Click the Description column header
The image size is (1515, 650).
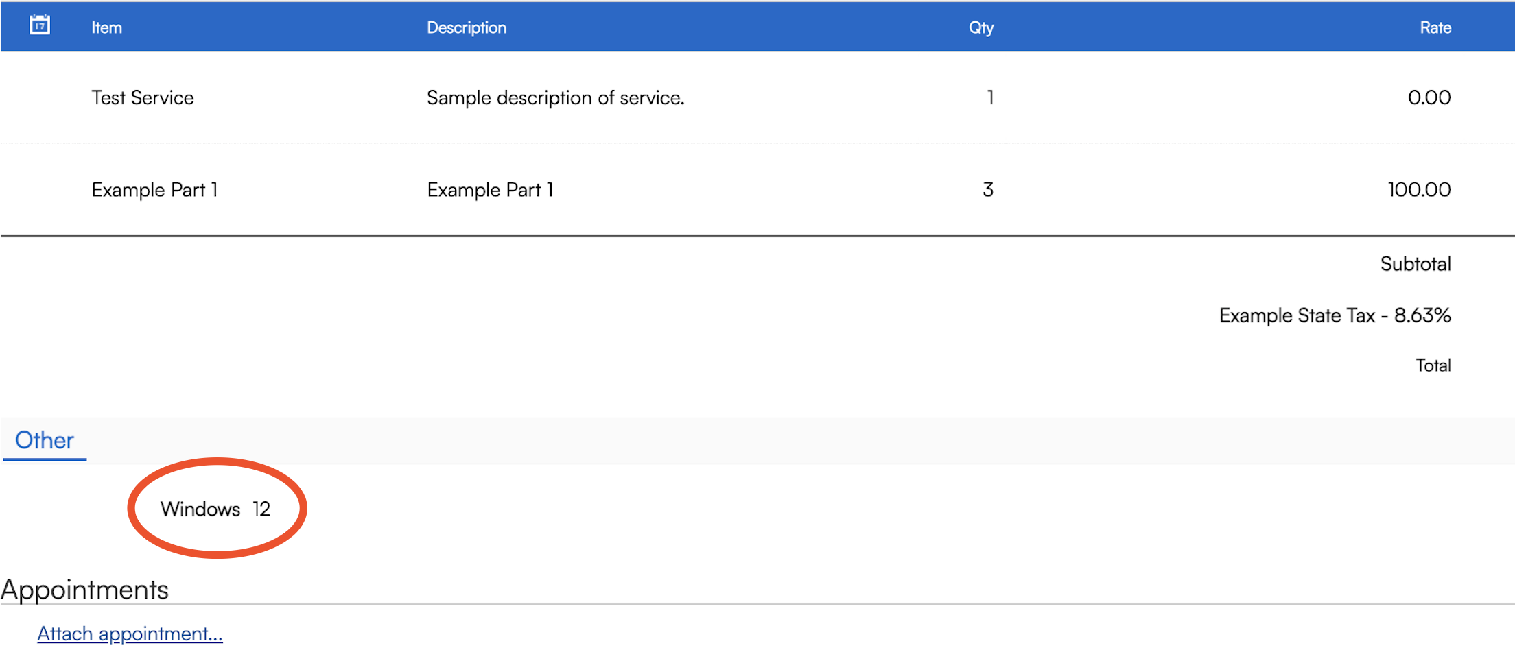467,27
